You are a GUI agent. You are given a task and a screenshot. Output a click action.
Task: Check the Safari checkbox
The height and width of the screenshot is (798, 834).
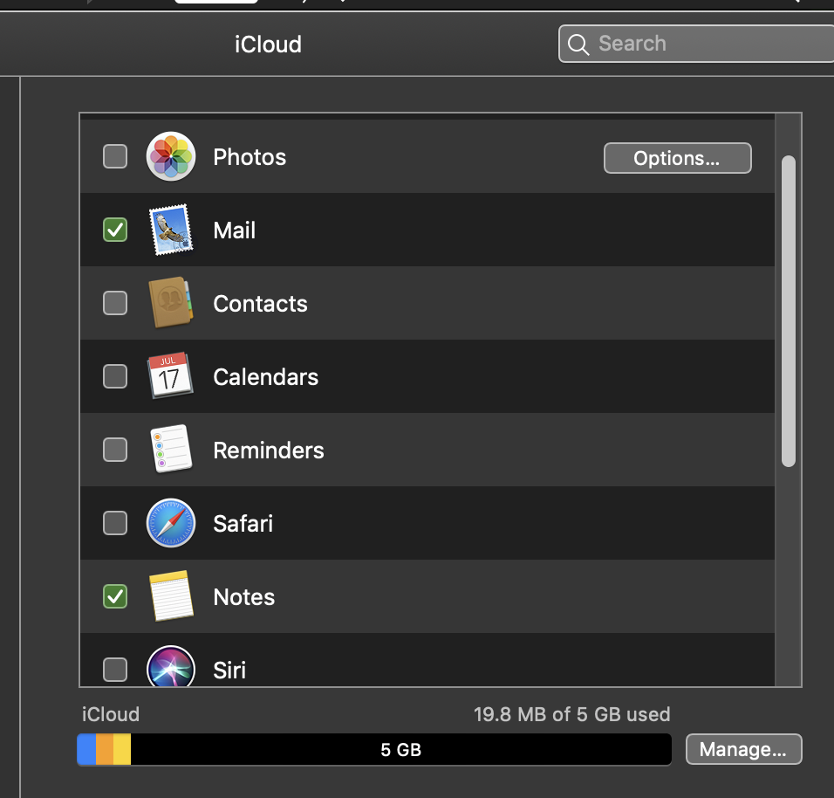[x=115, y=523]
